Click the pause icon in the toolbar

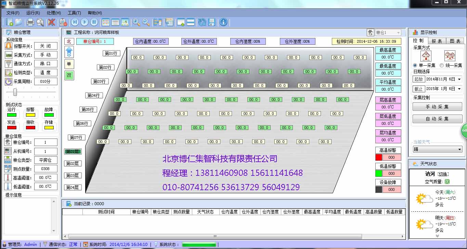pyautogui.click(x=94, y=22)
